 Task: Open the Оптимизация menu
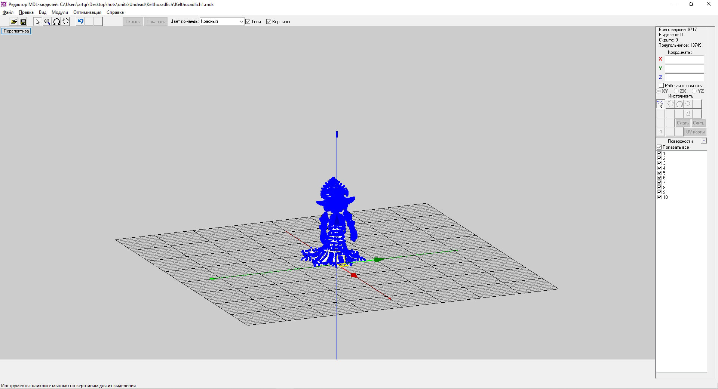coord(87,12)
